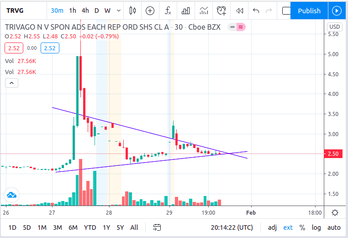The image size is (348, 238).
Task: Click the red 2.52 sell price box
Action: click(x=14, y=48)
